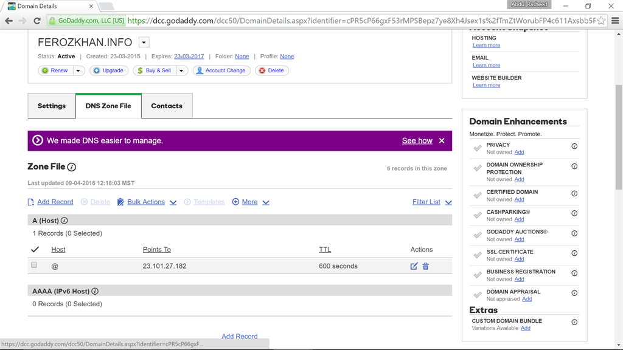Open the Contacts tab
This screenshot has width=623, height=350.
(167, 106)
